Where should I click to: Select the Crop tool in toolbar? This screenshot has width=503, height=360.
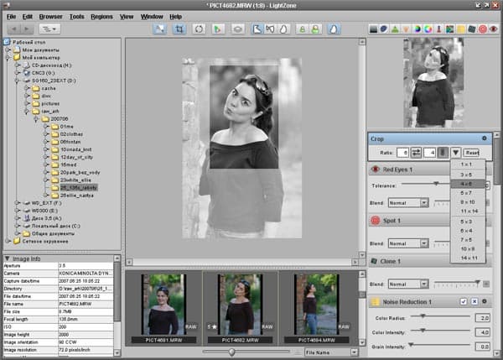(x=180, y=29)
